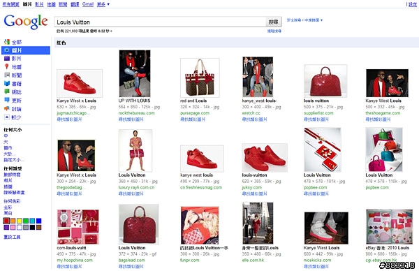Select 中 (Medium) image size filter
This screenshot has height=271, width=419.
pyautogui.click(x=6, y=136)
